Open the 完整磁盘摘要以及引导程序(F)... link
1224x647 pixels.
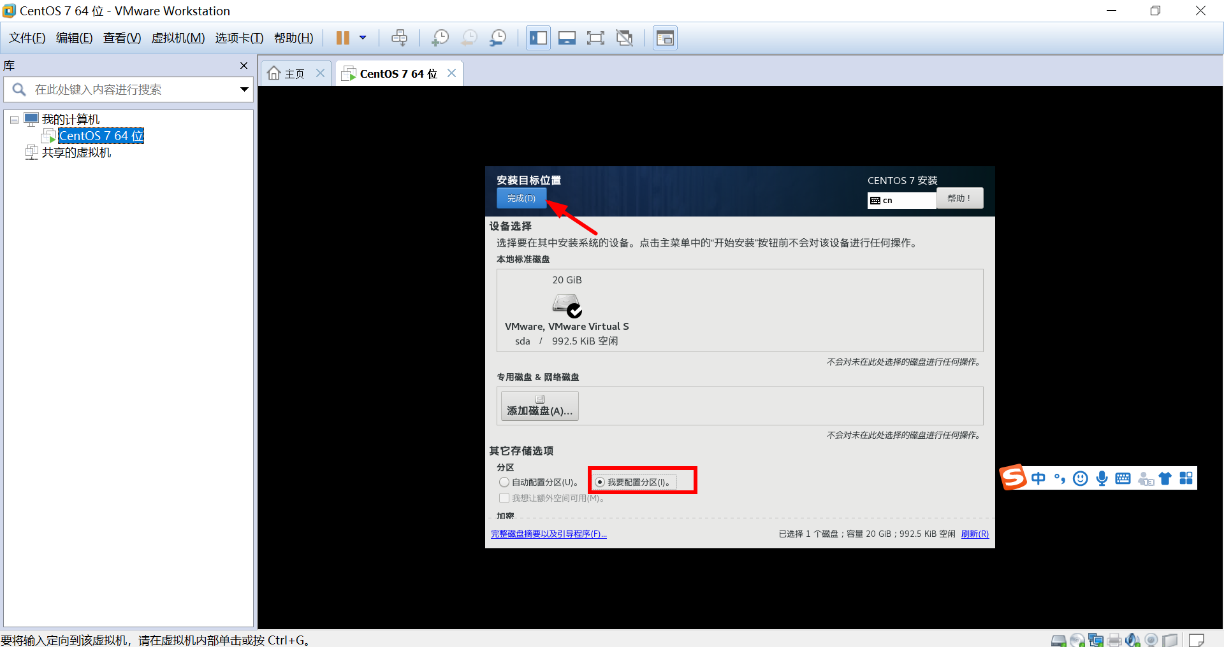click(x=549, y=534)
